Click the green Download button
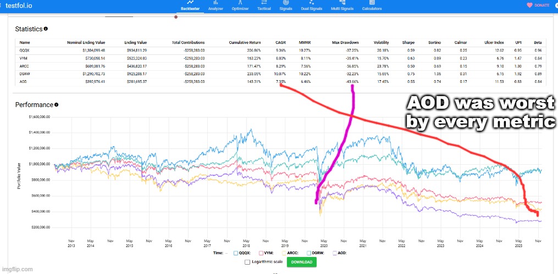Image resolution: width=558 pixels, height=274 pixels. pyautogui.click(x=301, y=262)
